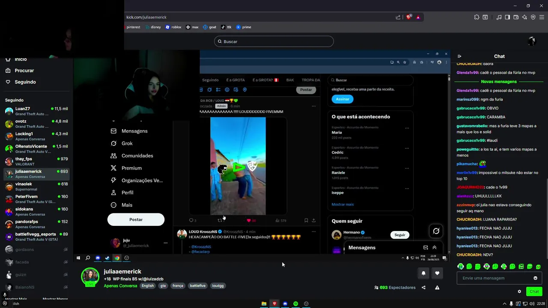548x308 pixels.
Task: Click juliaaemerick streamer avatar with LIVE badge
Action: (90, 277)
